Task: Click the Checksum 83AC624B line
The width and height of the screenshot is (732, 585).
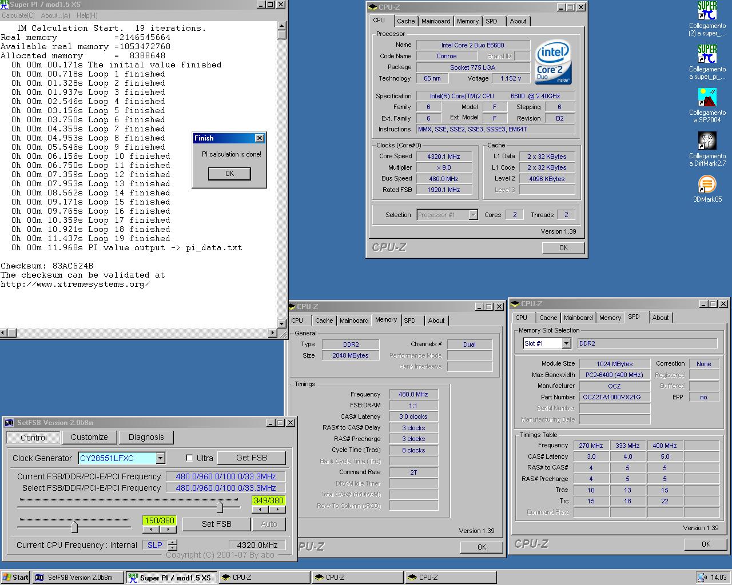Action: tap(47, 266)
